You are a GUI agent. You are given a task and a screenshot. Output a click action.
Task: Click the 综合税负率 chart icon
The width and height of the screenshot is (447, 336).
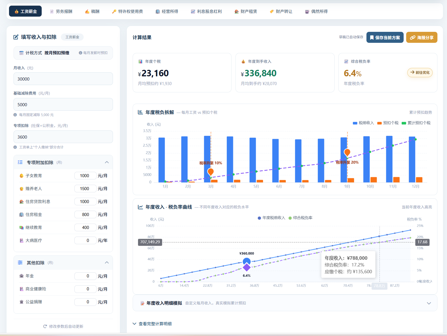pyautogui.click(x=346, y=61)
